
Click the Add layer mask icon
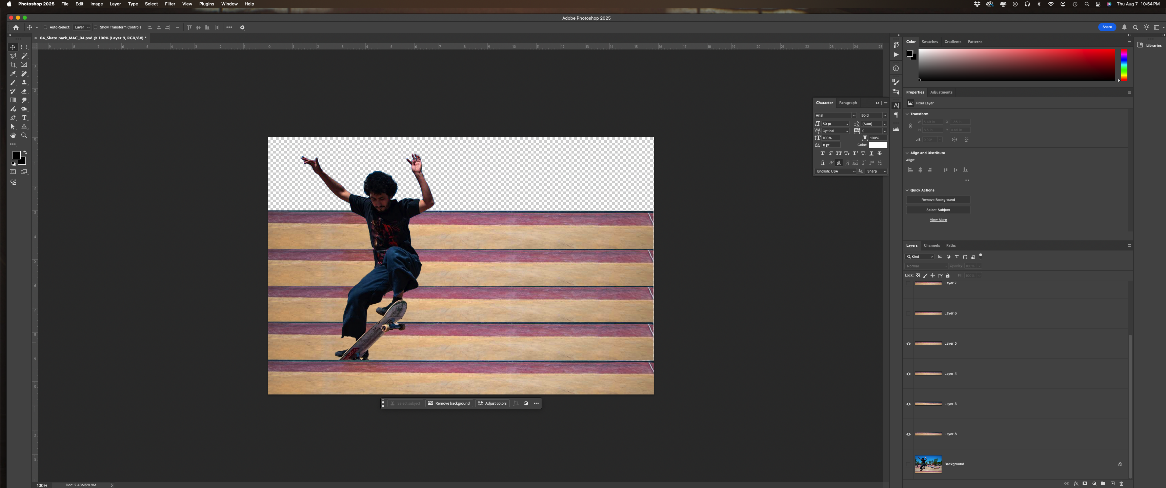pos(1085,484)
